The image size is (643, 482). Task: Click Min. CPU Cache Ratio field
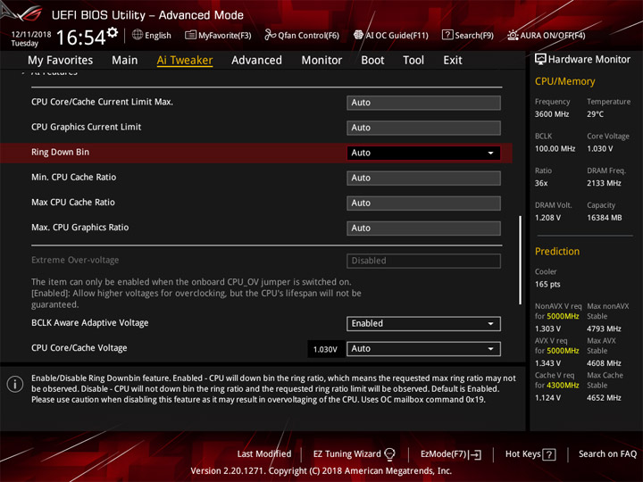click(x=423, y=178)
